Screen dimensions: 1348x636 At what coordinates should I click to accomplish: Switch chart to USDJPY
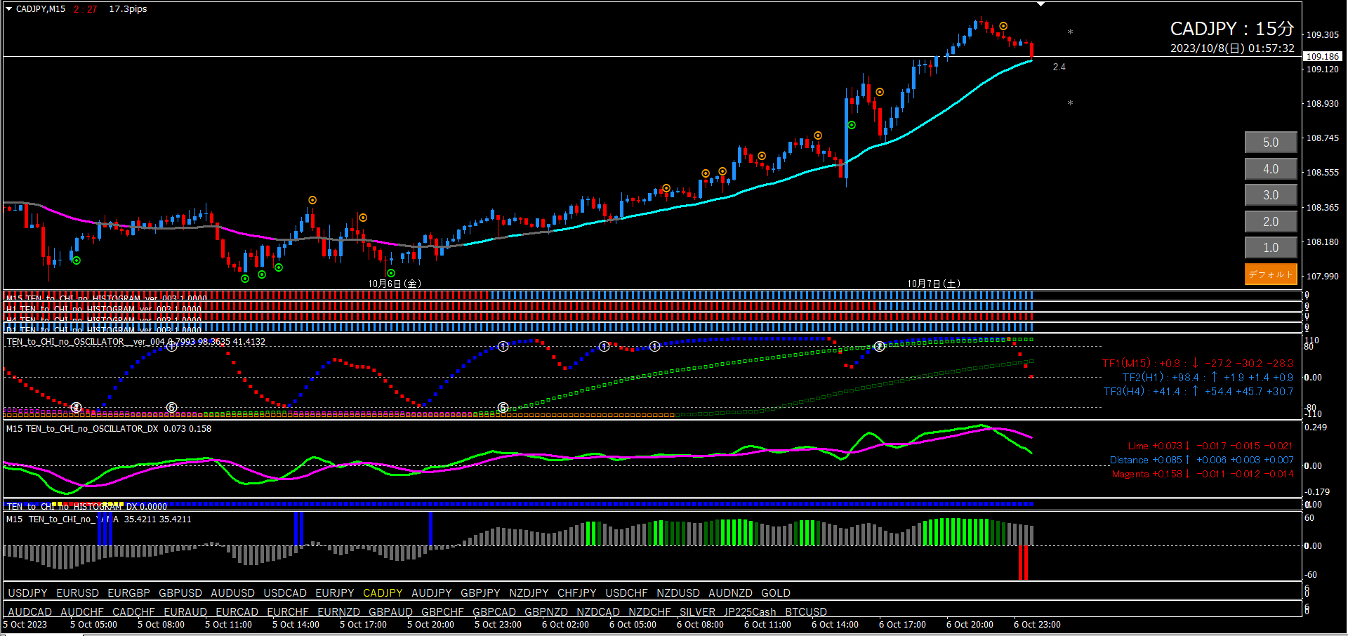pyautogui.click(x=27, y=593)
